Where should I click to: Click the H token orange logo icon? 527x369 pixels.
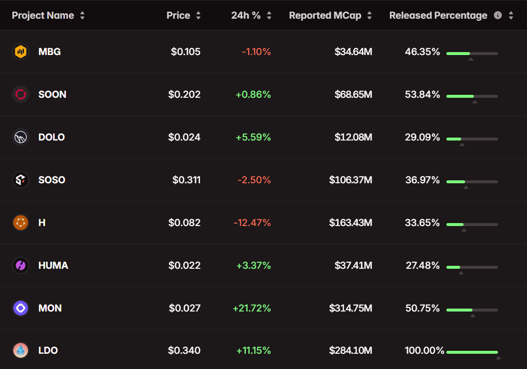tap(21, 223)
